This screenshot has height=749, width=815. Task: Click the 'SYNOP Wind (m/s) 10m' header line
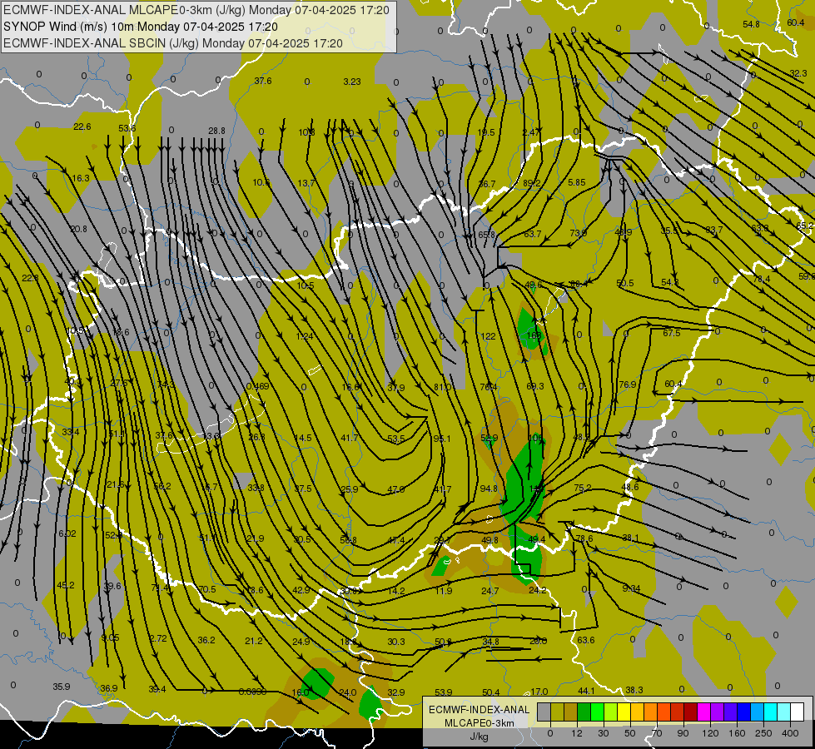pyautogui.click(x=141, y=27)
